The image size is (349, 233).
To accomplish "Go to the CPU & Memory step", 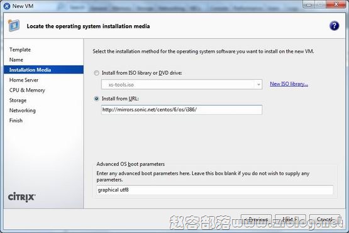I will click(x=27, y=90).
